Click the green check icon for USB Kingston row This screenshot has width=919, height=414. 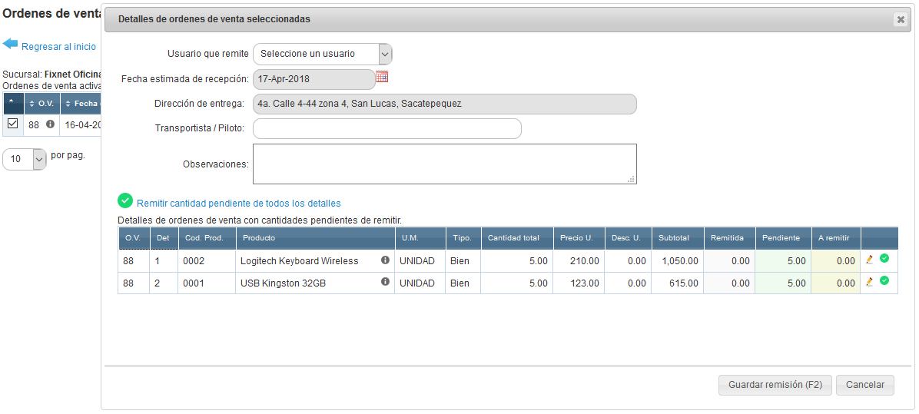(x=884, y=281)
